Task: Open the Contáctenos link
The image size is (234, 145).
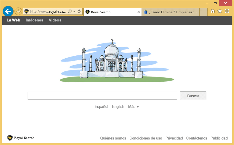Action: (197, 138)
